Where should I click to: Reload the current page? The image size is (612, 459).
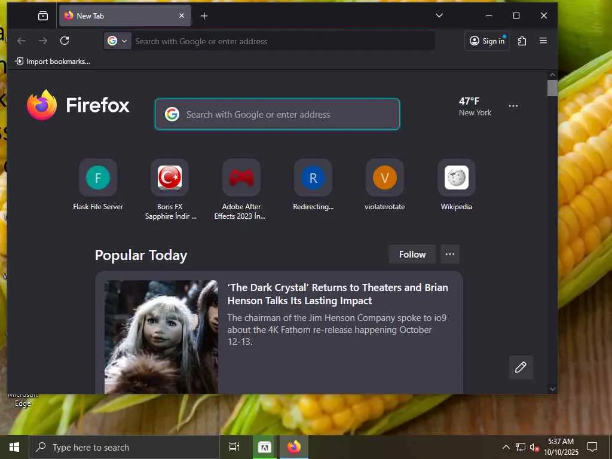[65, 41]
